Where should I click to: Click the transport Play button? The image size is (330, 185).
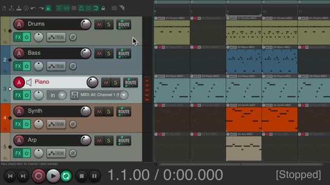coord(53,176)
